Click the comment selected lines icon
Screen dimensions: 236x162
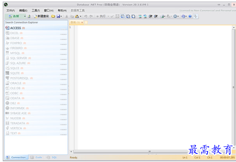click(x=140, y=16)
